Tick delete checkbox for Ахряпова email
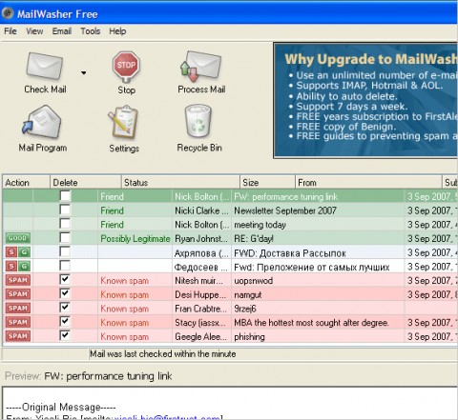The image size is (458, 420). (x=65, y=251)
